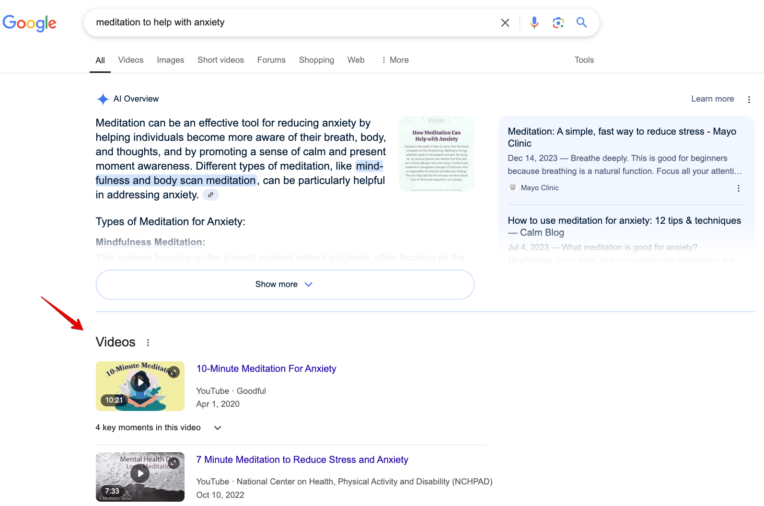Click preview icon on 10-Minute Meditation thumbnail
The image size is (764, 506).
pos(174,372)
